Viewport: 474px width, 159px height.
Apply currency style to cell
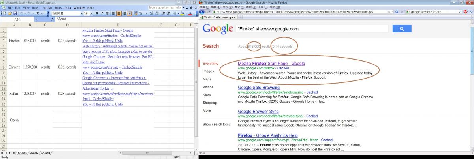[135, 13]
